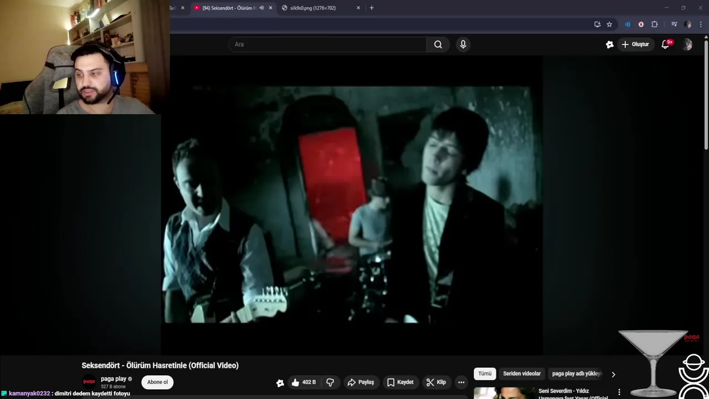Open Chrome profile avatar in toolbar
The image size is (709, 399).
687,24
